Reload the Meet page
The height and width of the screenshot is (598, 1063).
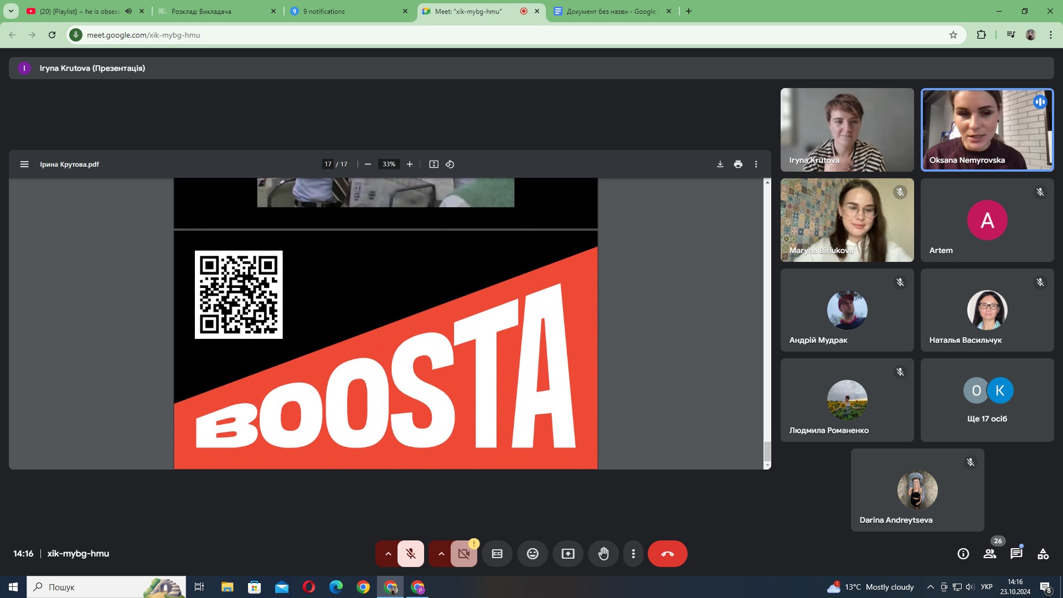coord(52,35)
